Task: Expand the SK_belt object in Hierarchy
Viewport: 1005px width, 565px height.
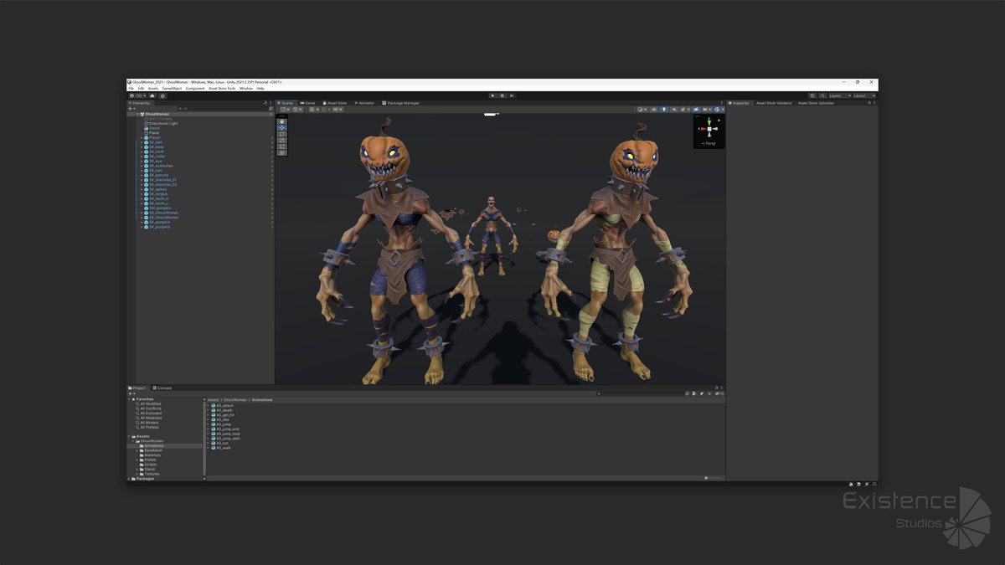Action: pyautogui.click(x=142, y=142)
